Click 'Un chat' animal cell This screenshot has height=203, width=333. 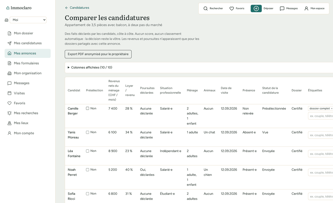pos(210,132)
